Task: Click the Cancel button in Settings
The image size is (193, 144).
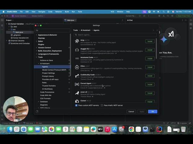Action: coord(131,112)
